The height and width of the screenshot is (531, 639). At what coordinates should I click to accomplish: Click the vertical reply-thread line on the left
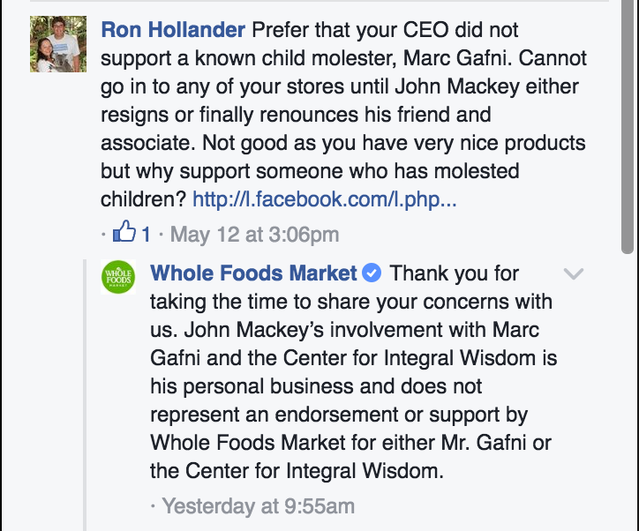pyautogui.click(x=86, y=397)
